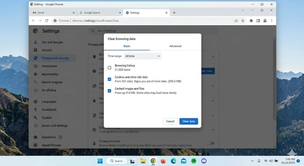Image resolution: width=304 pixels, height=166 pixels.
Task: Click the Search settings field
Action: pos(153,31)
